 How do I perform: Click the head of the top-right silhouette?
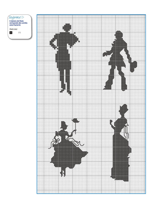point(119,35)
